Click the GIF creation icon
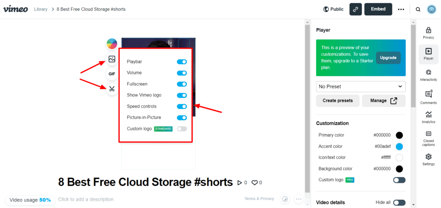 tap(112, 74)
